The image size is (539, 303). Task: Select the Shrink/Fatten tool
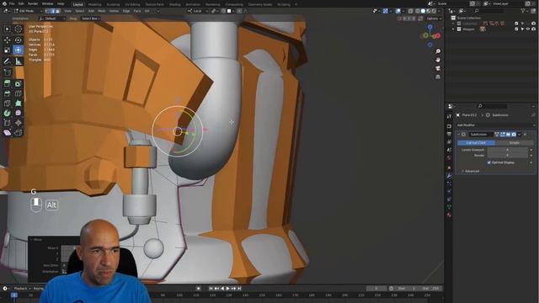pyautogui.click(x=19, y=123)
